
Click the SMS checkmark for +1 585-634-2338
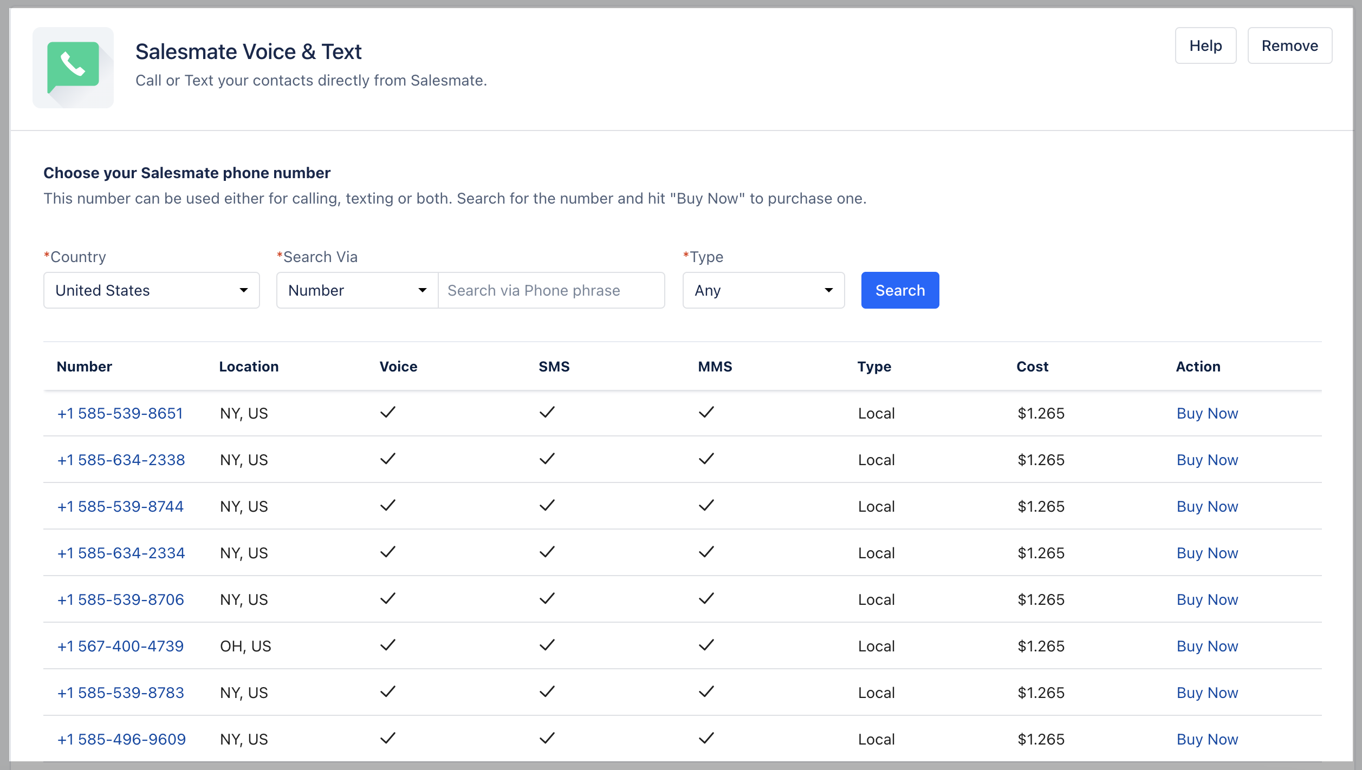[x=547, y=459]
